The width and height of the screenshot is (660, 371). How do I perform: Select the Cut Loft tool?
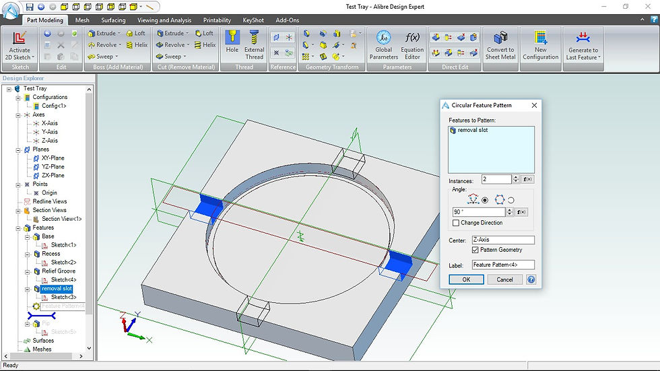tap(203, 33)
